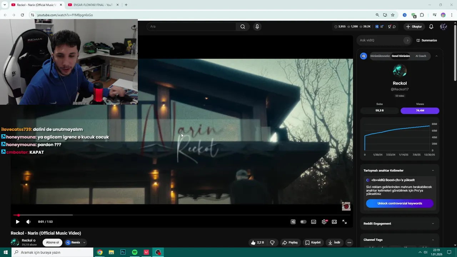Open YouTube notifications bell
Image resolution: width=457 pixels, height=257 pixels.
click(431, 26)
